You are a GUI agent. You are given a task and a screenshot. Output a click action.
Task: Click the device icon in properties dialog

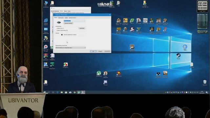tap(59, 22)
